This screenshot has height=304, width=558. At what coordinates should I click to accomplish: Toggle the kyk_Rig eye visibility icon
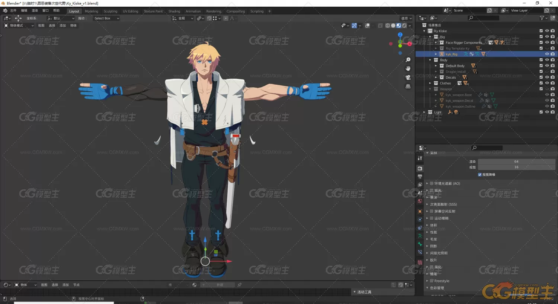tap(547, 54)
